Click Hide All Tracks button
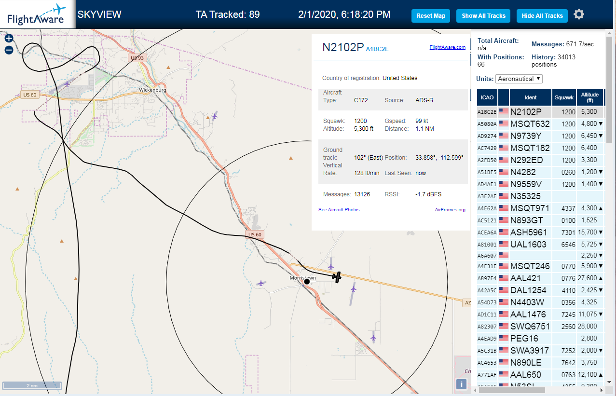The width and height of the screenshot is (616, 396). (x=542, y=15)
